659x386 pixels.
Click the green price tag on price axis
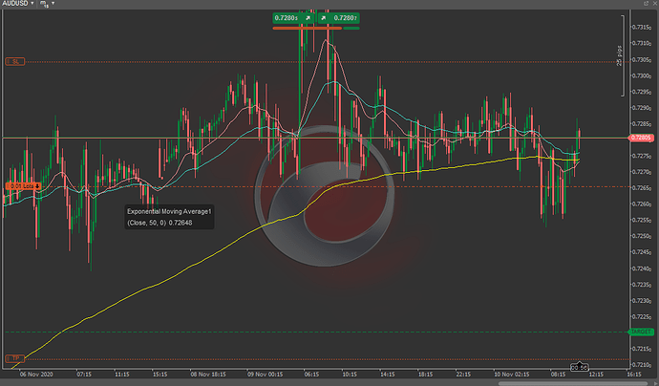638,332
